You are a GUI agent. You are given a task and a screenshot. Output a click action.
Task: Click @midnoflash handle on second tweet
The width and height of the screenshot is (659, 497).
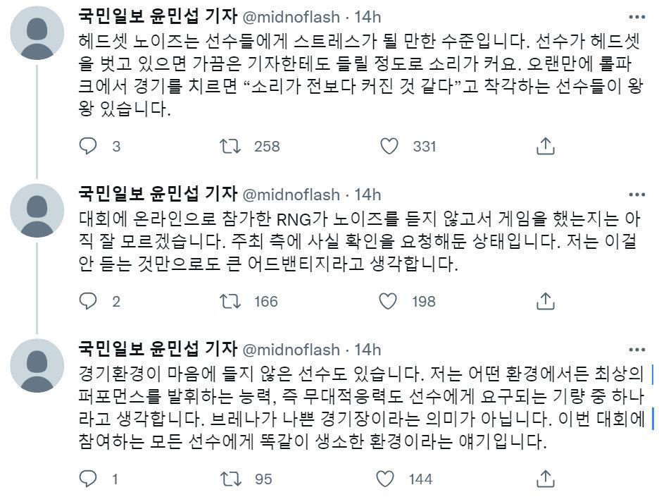point(291,194)
